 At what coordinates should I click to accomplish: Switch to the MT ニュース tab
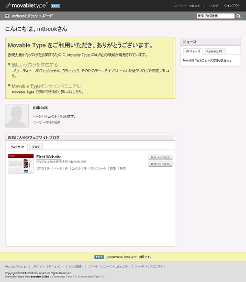193,51
